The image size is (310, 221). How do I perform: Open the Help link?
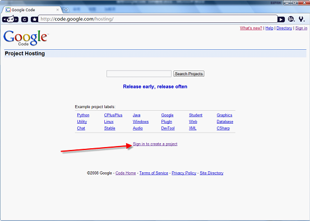[x=269, y=28]
